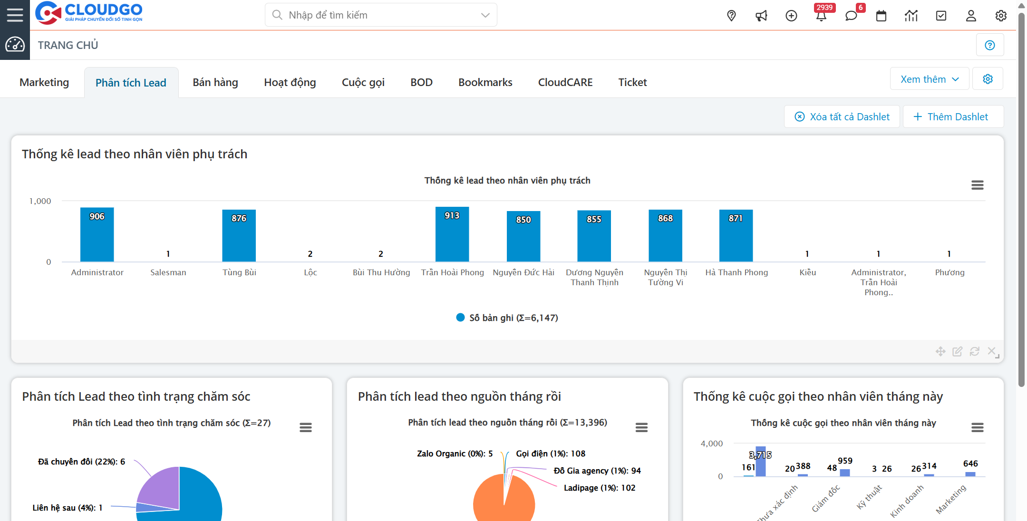Open the reports chart icon in header
The width and height of the screenshot is (1027, 521).
(911, 16)
